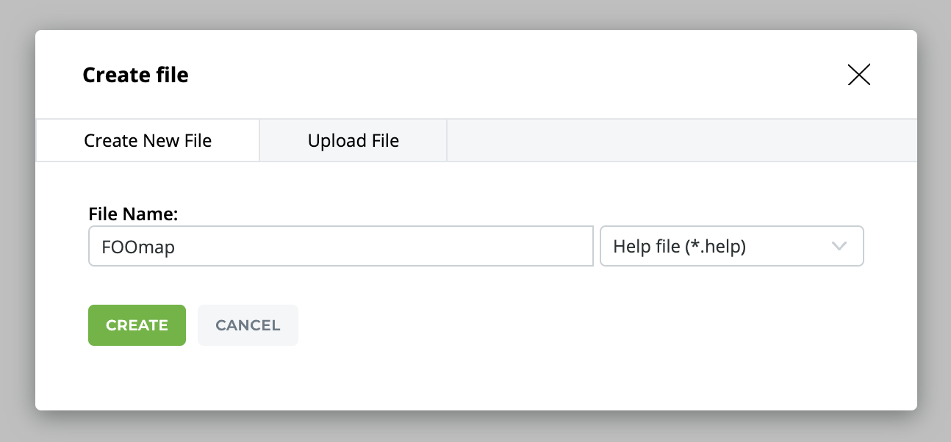Open the Help file type dropdown
This screenshot has height=442, width=951.
[731, 246]
